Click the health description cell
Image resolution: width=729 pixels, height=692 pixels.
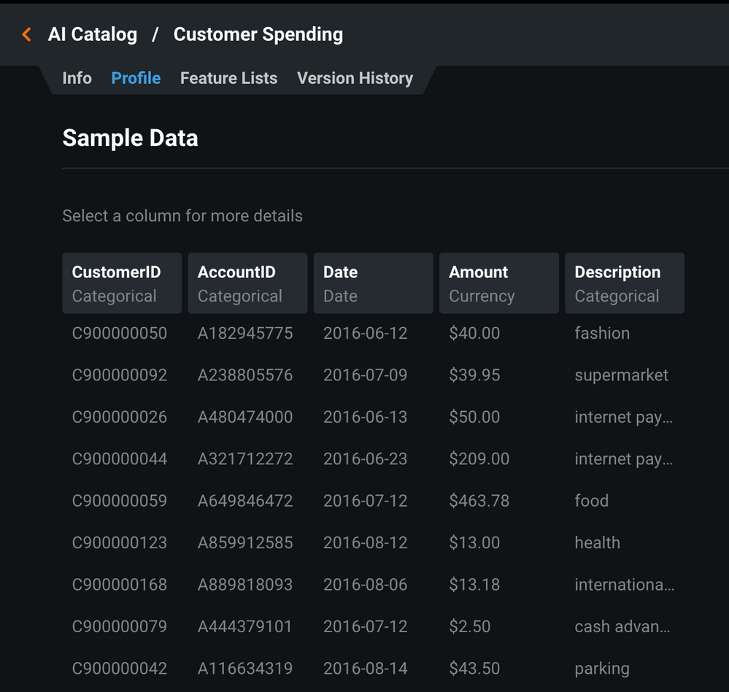[598, 542]
